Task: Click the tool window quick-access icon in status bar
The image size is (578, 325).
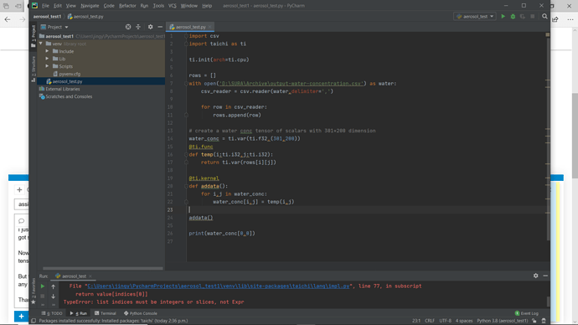Action: [34, 321]
